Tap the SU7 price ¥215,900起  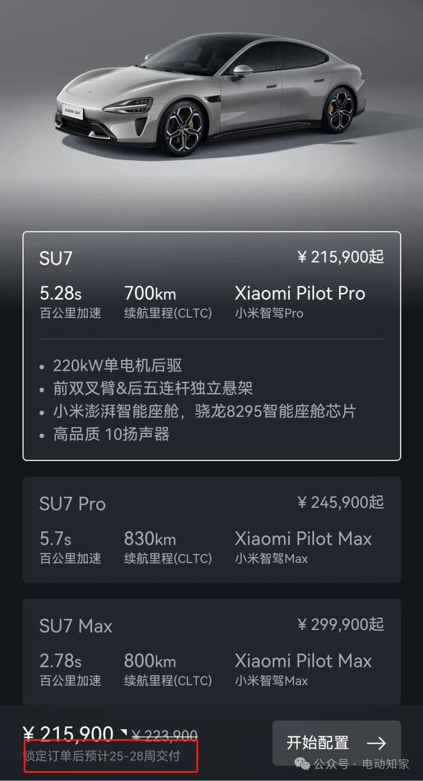click(x=340, y=257)
